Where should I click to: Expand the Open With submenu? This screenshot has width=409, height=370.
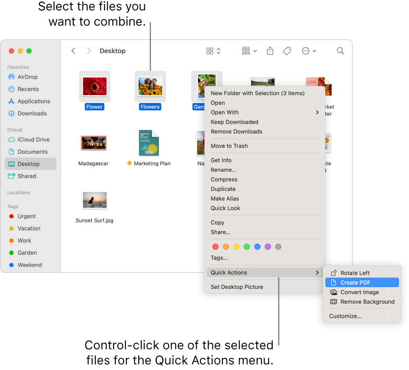click(225, 112)
